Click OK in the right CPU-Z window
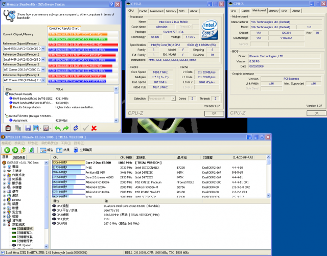Image resolution: width=327 pixels, height=256 pixels. pyautogui.click(x=316, y=113)
